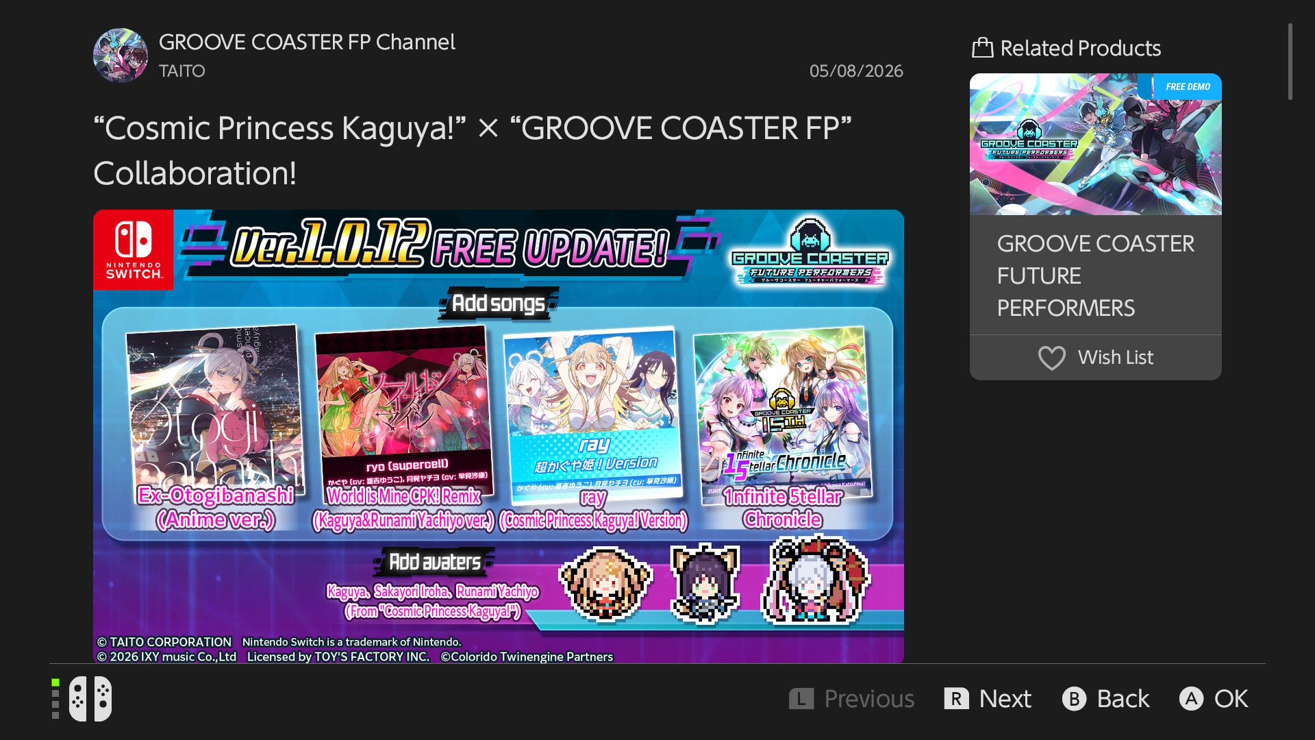Click the A button icon for OK
Image resolution: width=1315 pixels, height=740 pixels.
(x=1191, y=699)
